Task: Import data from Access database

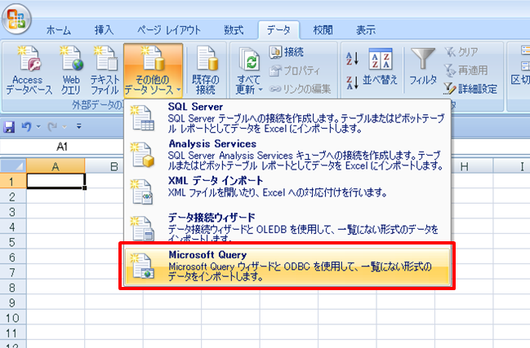Action: coord(29,71)
